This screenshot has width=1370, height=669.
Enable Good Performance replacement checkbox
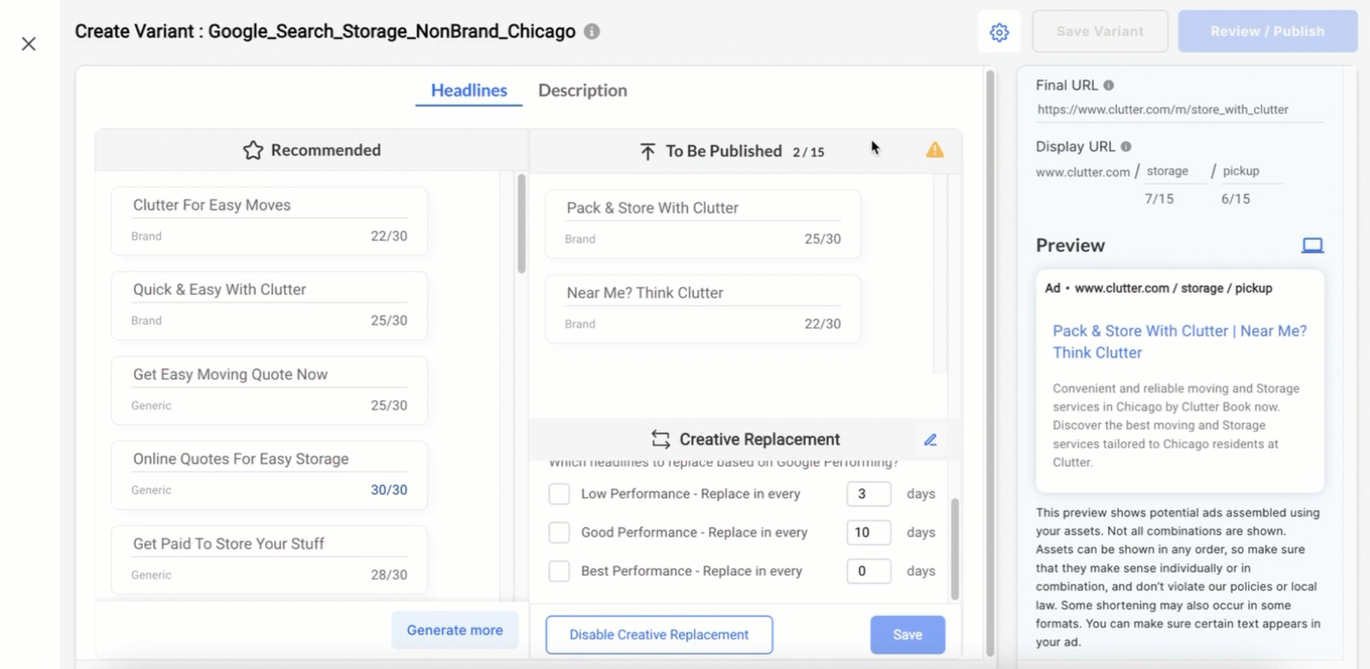coord(559,533)
